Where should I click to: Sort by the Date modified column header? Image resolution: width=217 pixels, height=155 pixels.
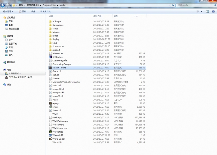click(102, 16)
